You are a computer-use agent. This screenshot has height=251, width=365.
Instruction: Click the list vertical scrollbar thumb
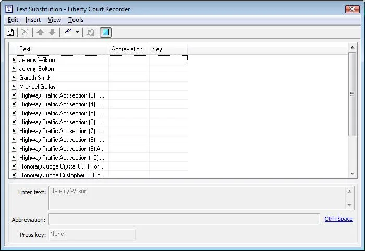click(352, 94)
